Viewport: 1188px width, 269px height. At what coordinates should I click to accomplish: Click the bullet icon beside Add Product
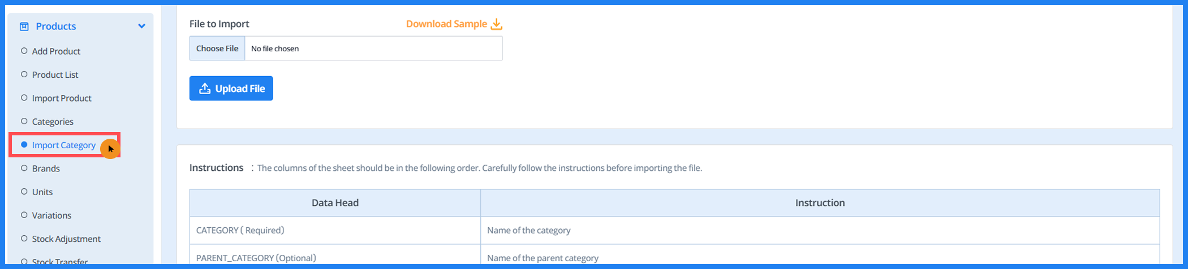coord(24,51)
